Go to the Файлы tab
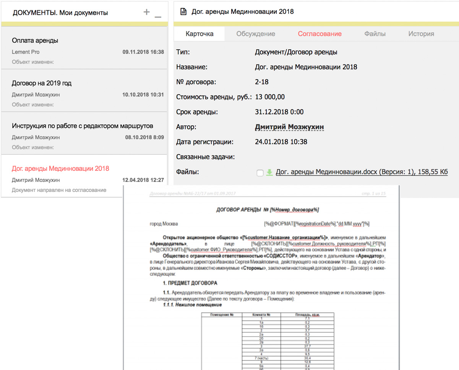This screenshot has height=370, width=459. pyautogui.click(x=375, y=34)
